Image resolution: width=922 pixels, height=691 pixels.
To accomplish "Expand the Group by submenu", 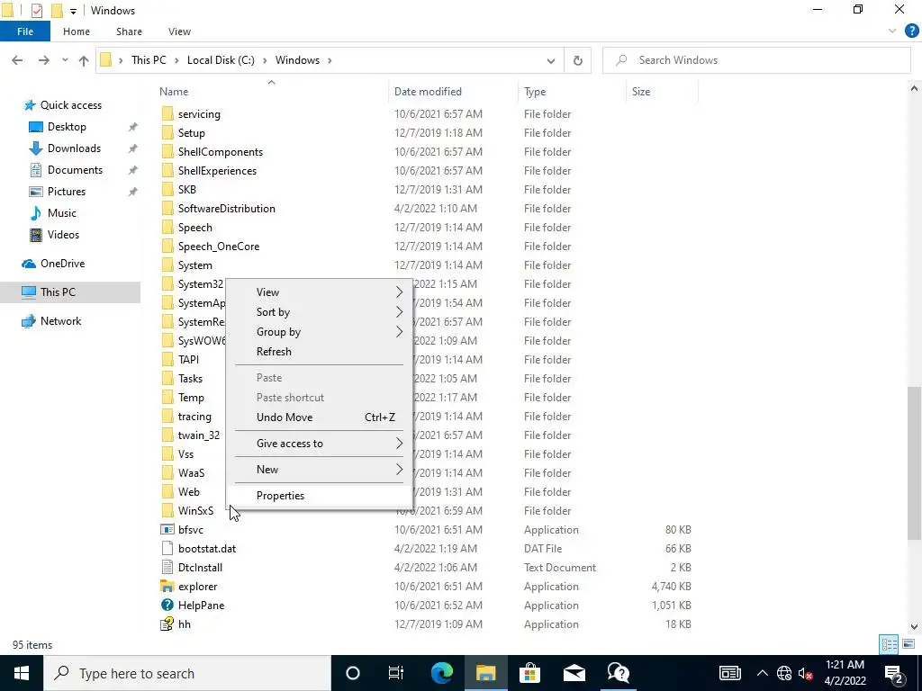I will (320, 332).
